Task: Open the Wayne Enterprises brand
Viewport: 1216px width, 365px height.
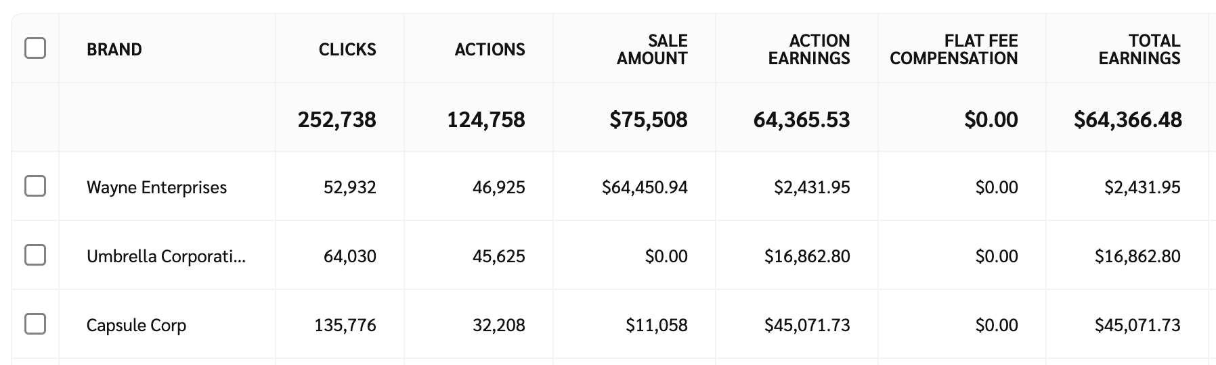Action: click(x=156, y=187)
